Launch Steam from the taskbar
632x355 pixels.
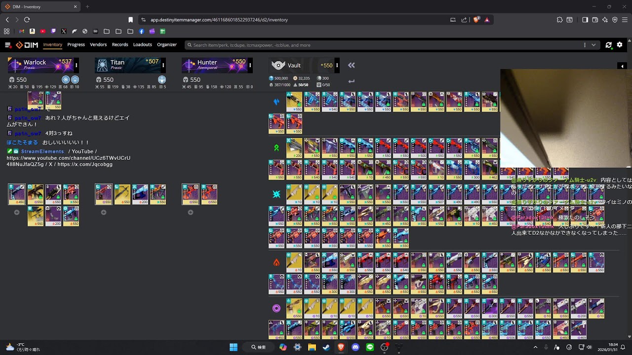click(326, 347)
